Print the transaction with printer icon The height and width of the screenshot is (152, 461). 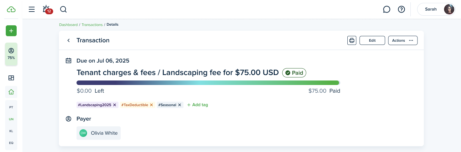352,40
